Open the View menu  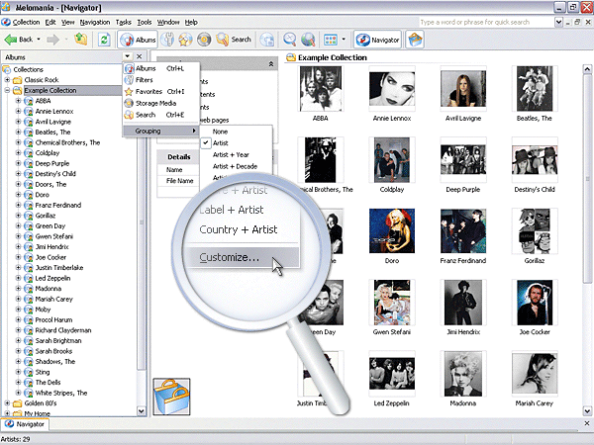[x=67, y=23]
